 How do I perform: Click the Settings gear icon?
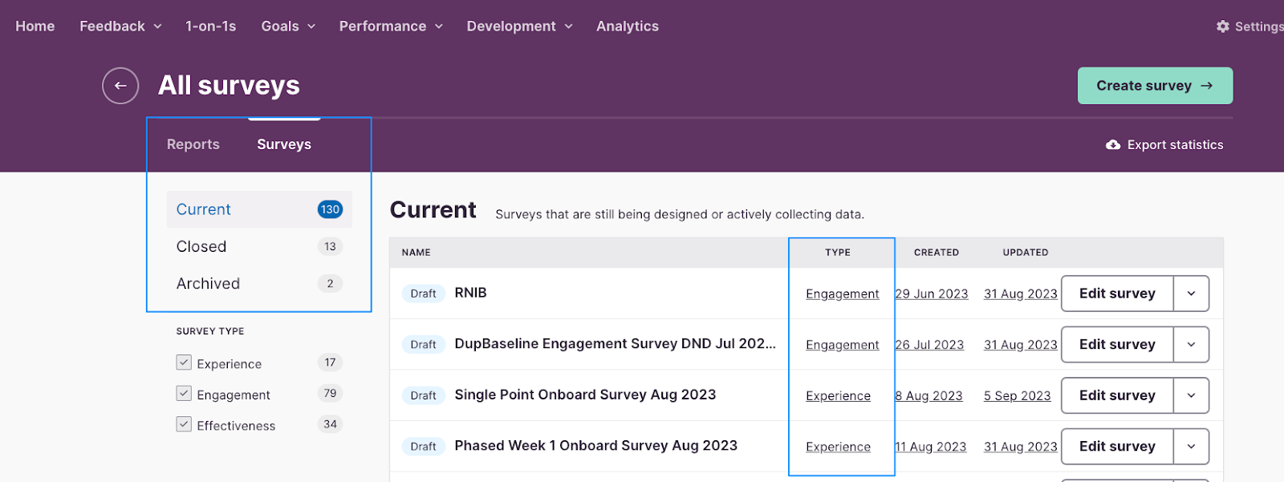tap(1222, 26)
